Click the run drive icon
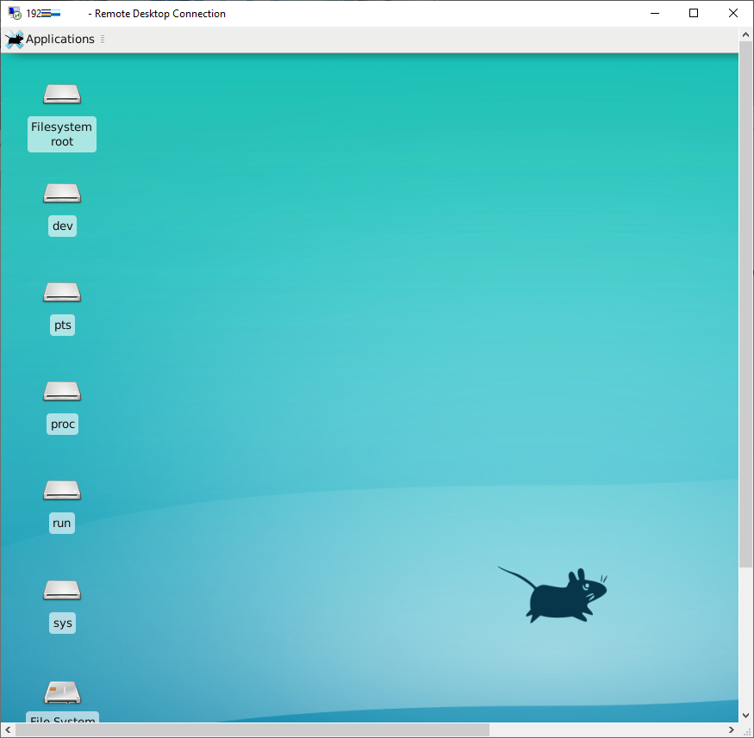The width and height of the screenshot is (754, 738). click(x=62, y=491)
